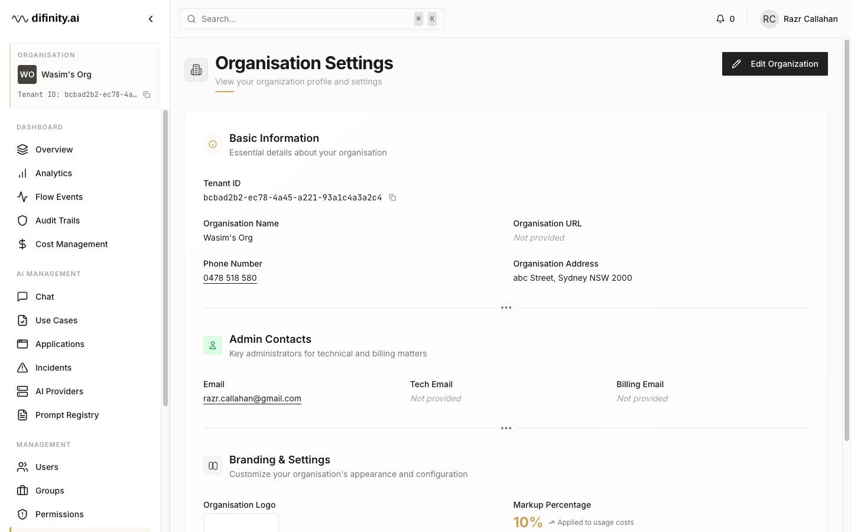Click the Cost Management dollar icon

(x=22, y=244)
